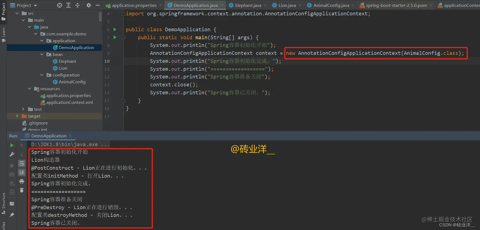Click Dump Threads camera icon
Image resolution: width=480 pixels, height=230 pixels.
point(12,174)
